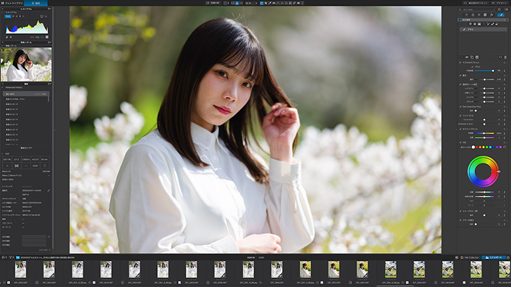This screenshot has width=511, height=287.
Task: Select the highlighted hand/pan tool in toolbar
Action: [262, 3]
